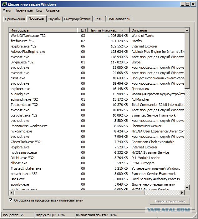
Task: Select the iexplore.exe *32 process
Action: [97, 46]
